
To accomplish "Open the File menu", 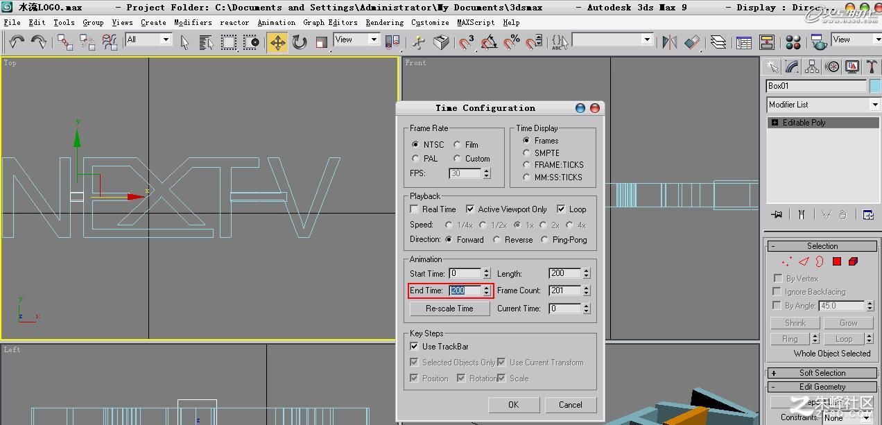I will click(x=12, y=22).
